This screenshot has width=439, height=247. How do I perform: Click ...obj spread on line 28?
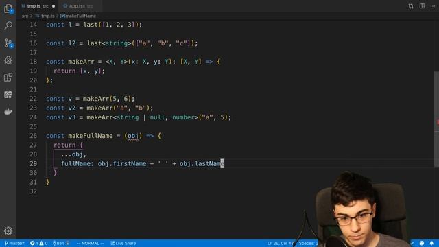click(72, 154)
